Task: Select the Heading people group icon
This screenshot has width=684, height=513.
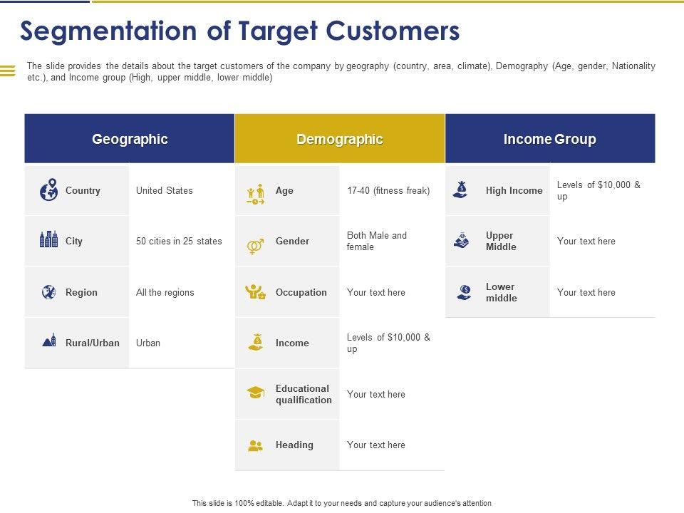Action: (x=255, y=446)
